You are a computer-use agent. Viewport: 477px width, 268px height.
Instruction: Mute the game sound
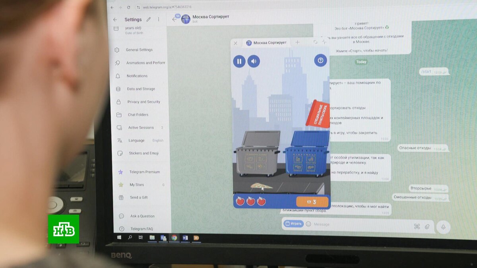click(254, 61)
